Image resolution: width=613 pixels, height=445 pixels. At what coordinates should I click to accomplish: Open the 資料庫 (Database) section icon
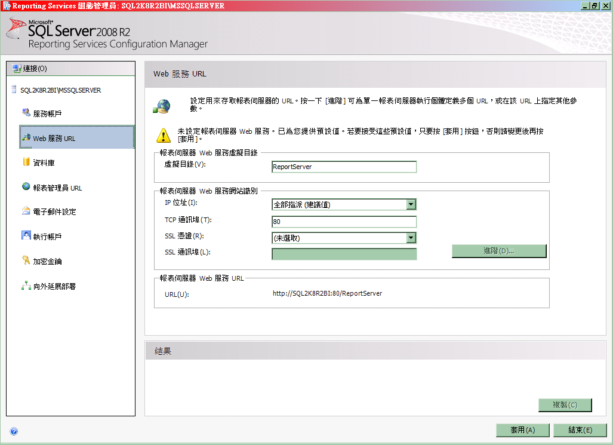coord(26,162)
